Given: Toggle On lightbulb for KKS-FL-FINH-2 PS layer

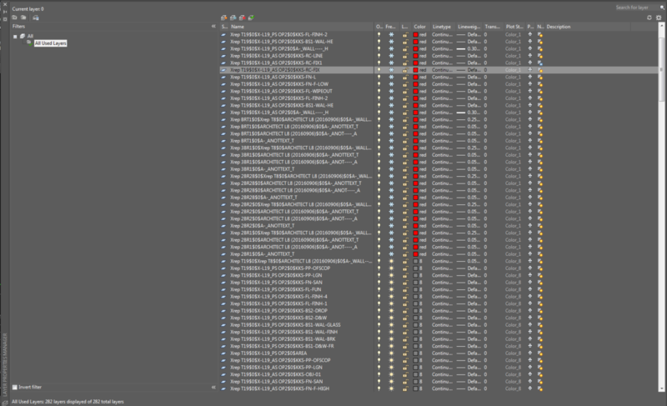Looking at the screenshot, I should pyautogui.click(x=379, y=34).
